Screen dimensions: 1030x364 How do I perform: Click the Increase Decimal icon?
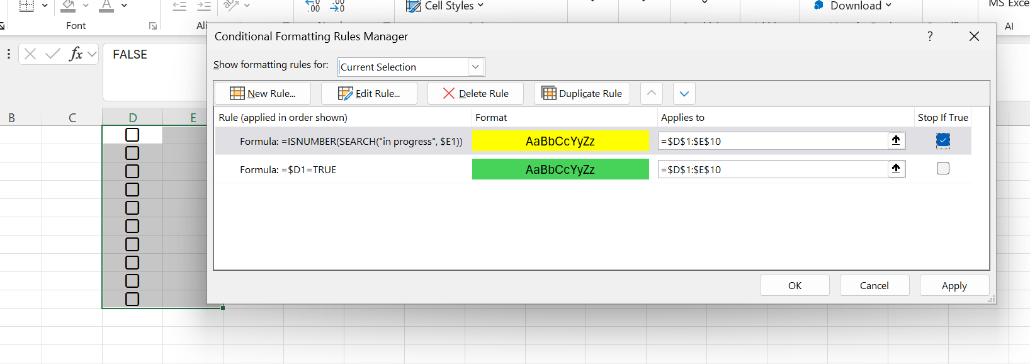tap(313, 6)
